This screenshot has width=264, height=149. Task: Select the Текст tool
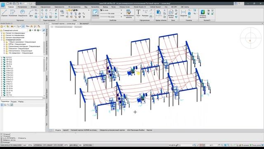[x=138, y=13]
